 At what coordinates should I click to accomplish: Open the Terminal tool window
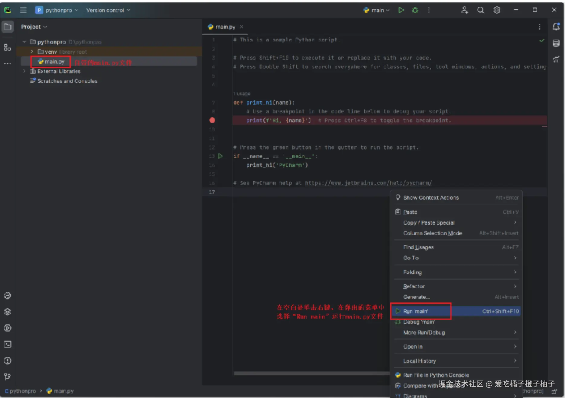8,344
